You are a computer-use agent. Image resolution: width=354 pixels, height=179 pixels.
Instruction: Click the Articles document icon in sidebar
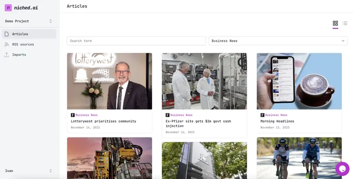click(x=7, y=34)
